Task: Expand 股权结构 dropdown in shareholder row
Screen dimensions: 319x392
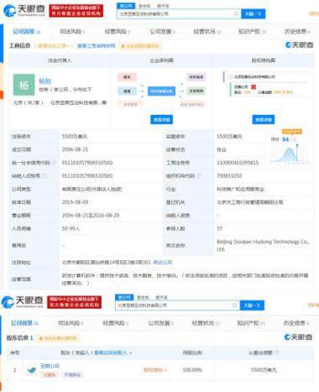Action: [x=155, y=370]
